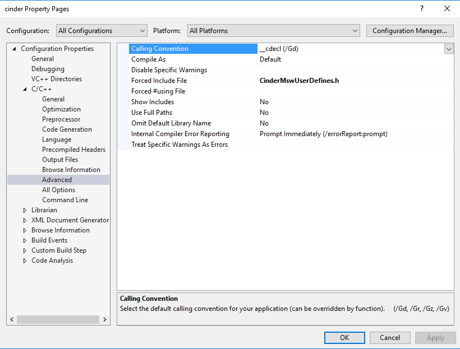
Task: Select Preprocessor in the C/C++ tree
Action: (61, 119)
